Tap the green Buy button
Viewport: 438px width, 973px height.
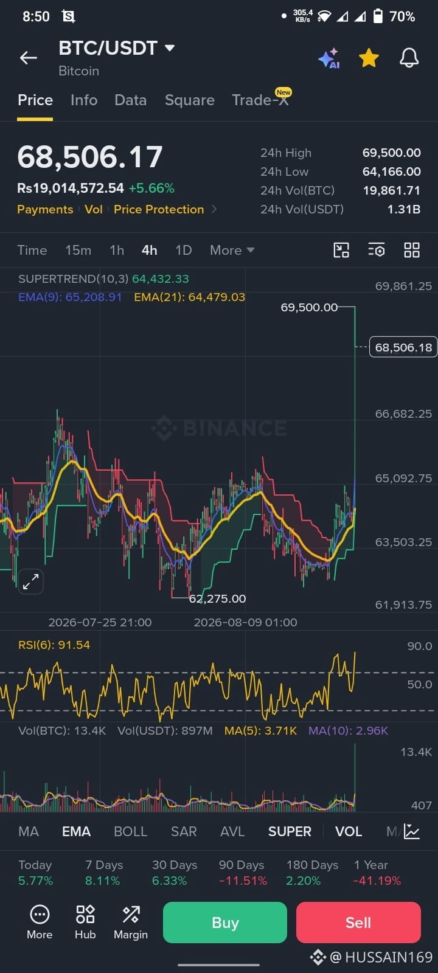pos(225,923)
